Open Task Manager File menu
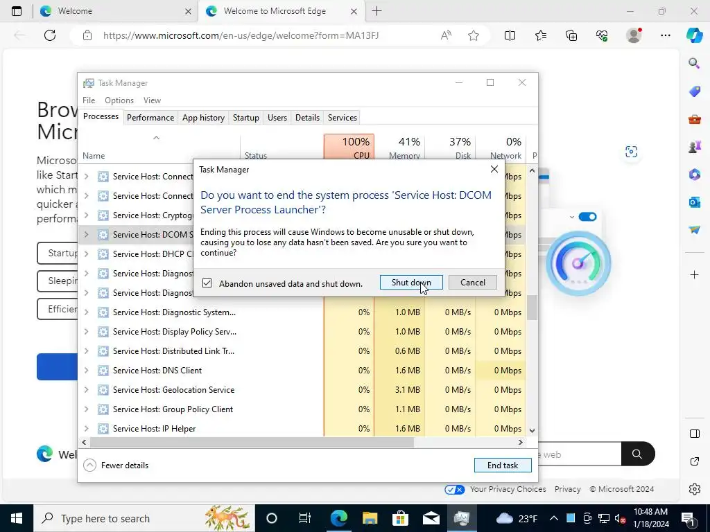Image resolution: width=710 pixels, height=532 pixels. point(89,100)
